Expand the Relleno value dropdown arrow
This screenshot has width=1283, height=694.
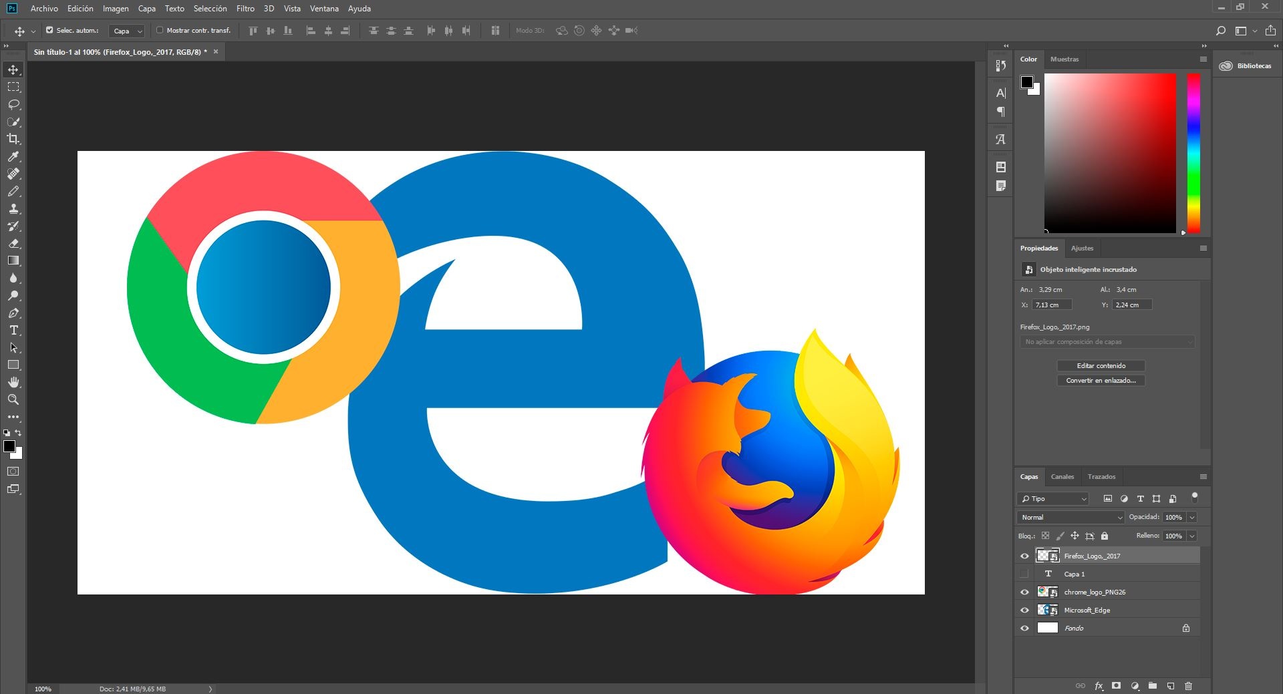click(x=1192, y=536)
